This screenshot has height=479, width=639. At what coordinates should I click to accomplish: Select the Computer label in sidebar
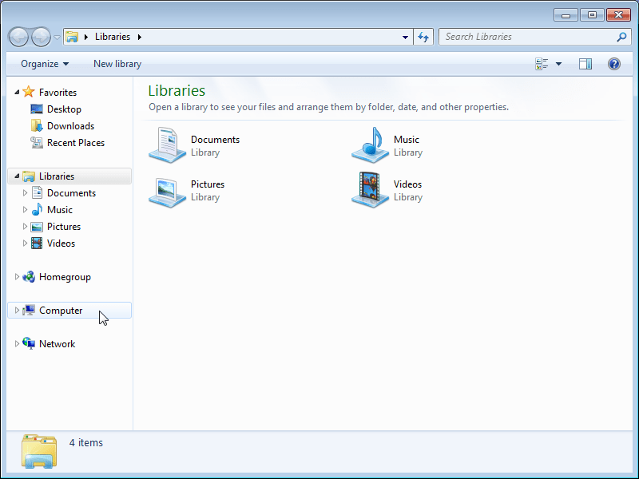61,311
